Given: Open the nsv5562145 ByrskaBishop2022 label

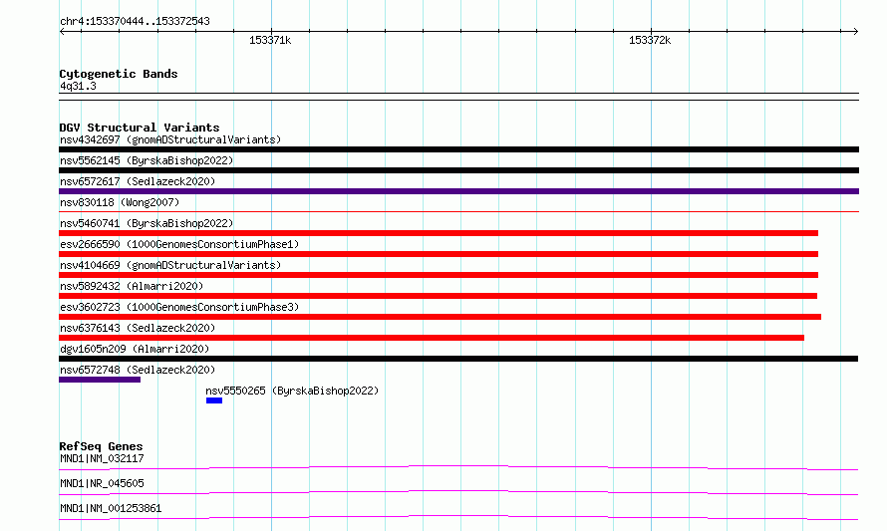Looking at the screenshot, I should tap(147, 160).
